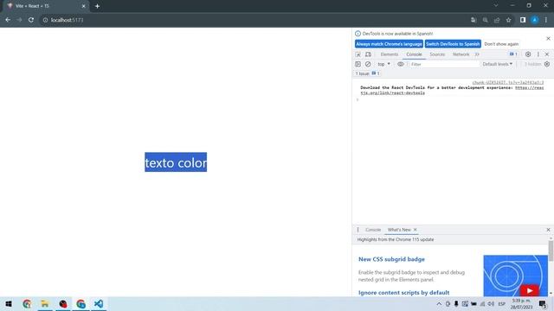Open the Elements tab
This screenshot has height=311, width=554.
coord(389,54)
